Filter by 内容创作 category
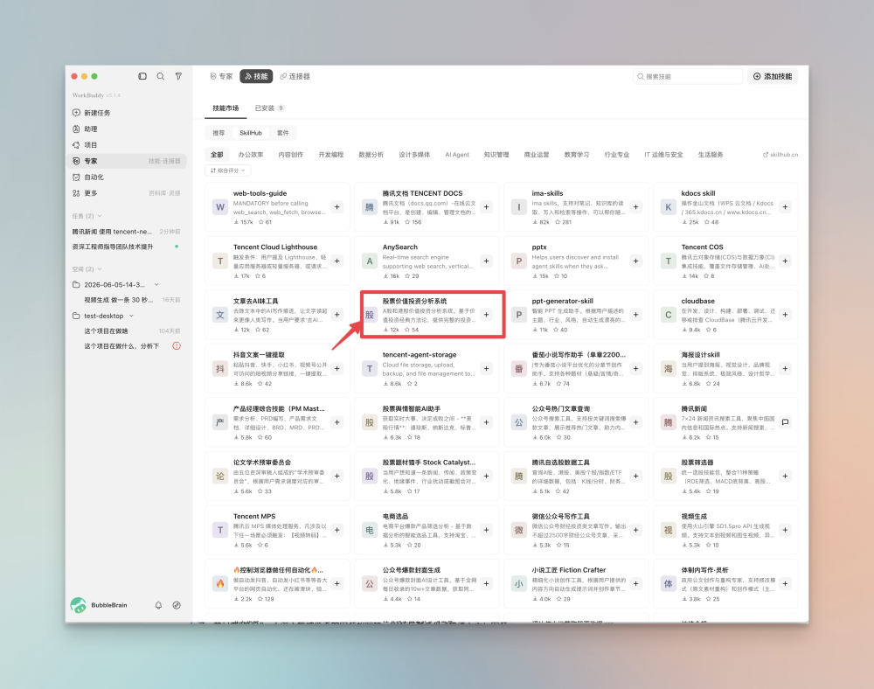The image size is (874, 689). [291, 155]
